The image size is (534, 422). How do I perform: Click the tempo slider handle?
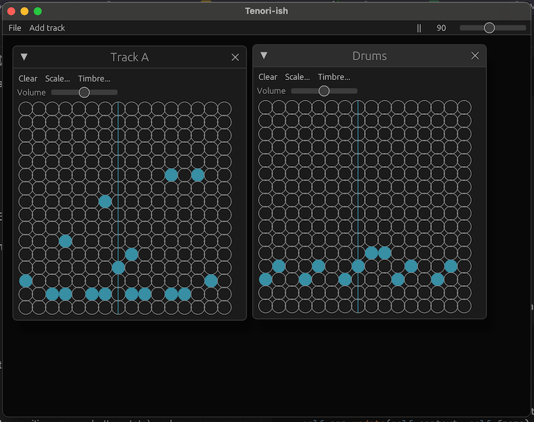tap(489, 28)
